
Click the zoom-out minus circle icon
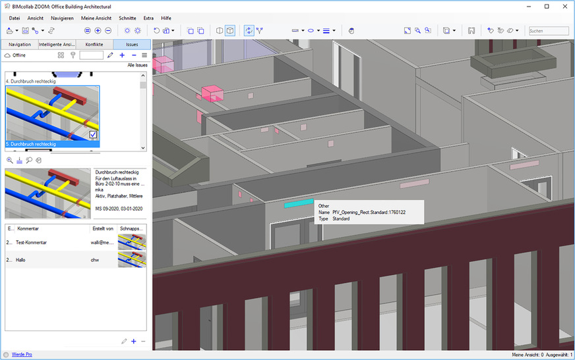pos(108,31)
